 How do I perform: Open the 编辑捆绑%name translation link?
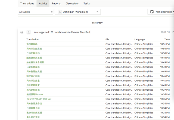tap(35, 94)
